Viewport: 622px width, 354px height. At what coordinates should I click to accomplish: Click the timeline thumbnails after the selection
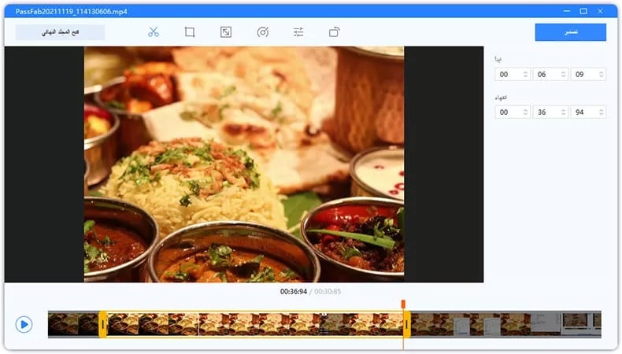coord(505,324)
